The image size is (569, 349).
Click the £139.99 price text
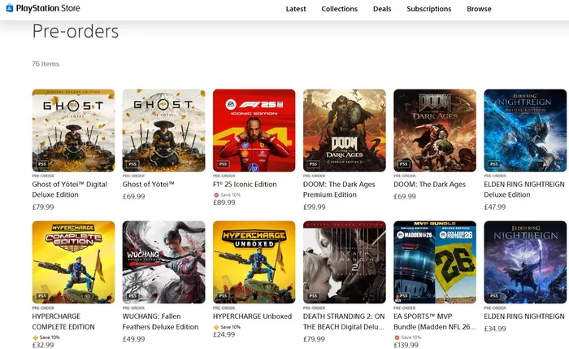pyautogui.click(x=406, y=345)
